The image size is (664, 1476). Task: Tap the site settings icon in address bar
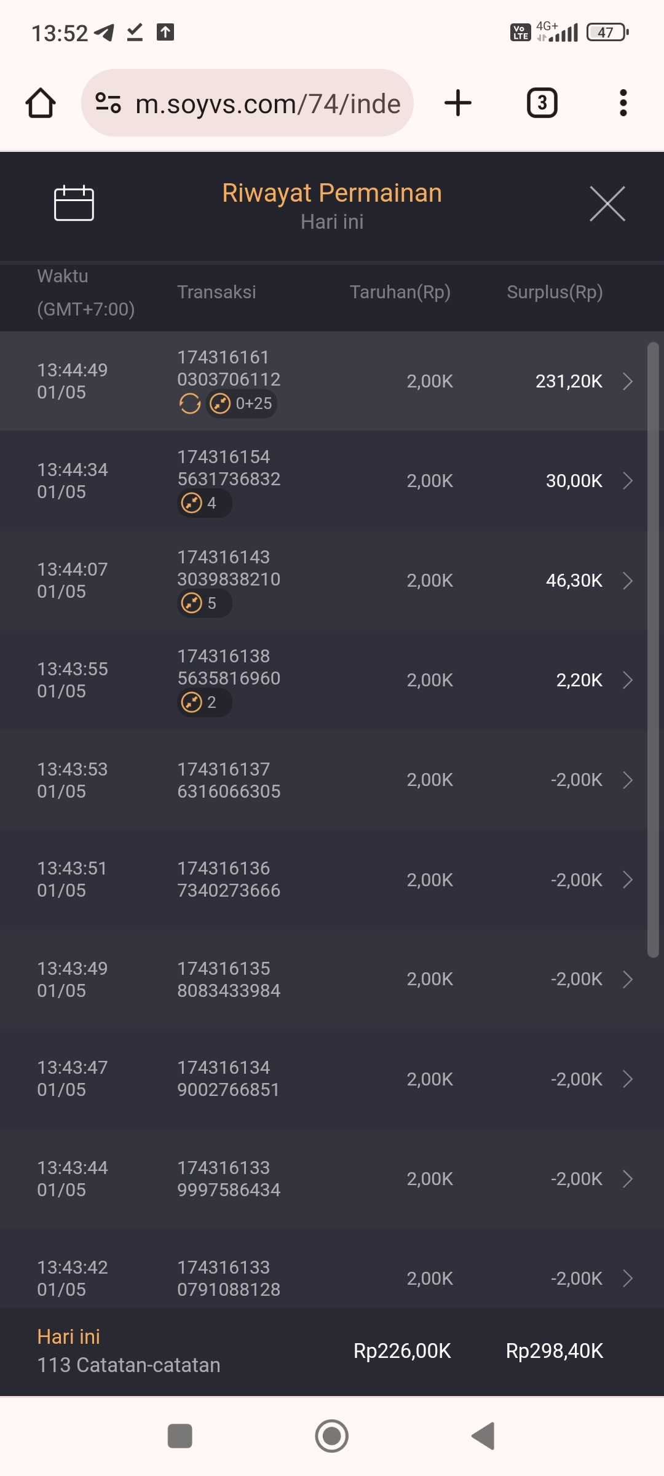[108, 103]
